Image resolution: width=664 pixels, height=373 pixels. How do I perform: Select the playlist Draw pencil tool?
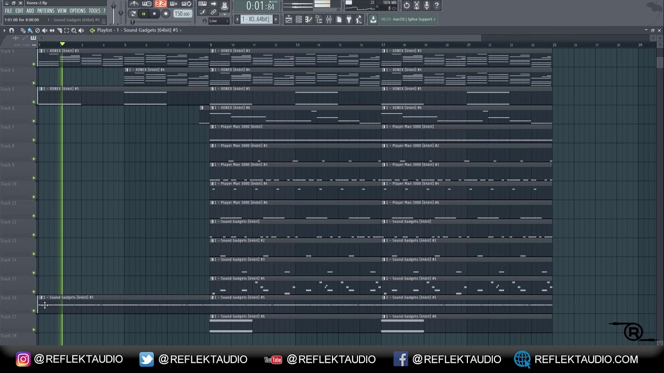(23, 31)
